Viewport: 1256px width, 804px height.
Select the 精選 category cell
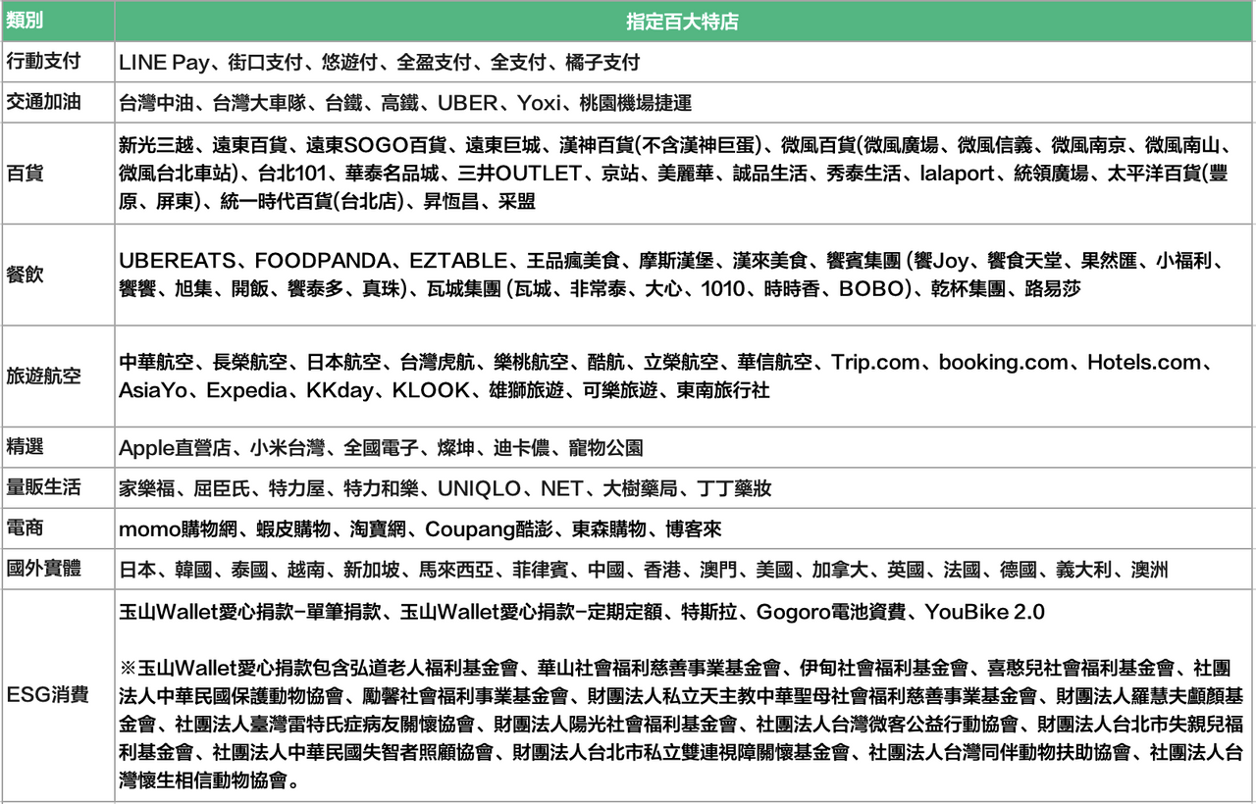[57, 447]
